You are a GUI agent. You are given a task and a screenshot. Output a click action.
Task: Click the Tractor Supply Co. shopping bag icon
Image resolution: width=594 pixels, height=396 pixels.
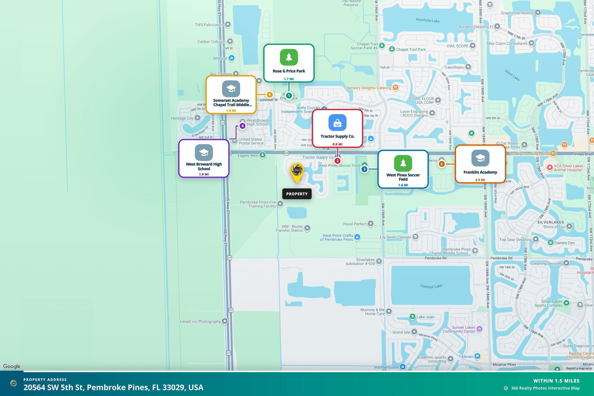(x=337, y=122)
